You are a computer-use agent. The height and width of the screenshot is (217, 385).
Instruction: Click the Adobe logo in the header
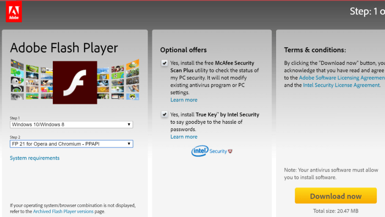pos(14,12)
